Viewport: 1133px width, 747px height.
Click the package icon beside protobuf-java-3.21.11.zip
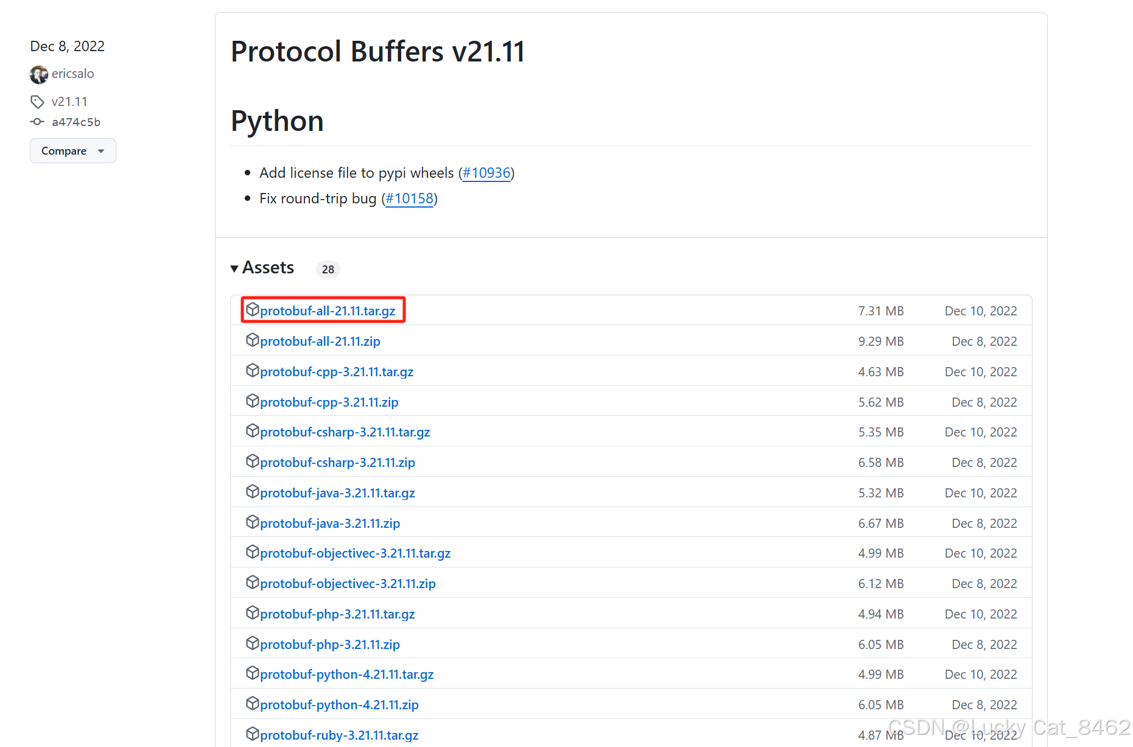click(253, 522)
